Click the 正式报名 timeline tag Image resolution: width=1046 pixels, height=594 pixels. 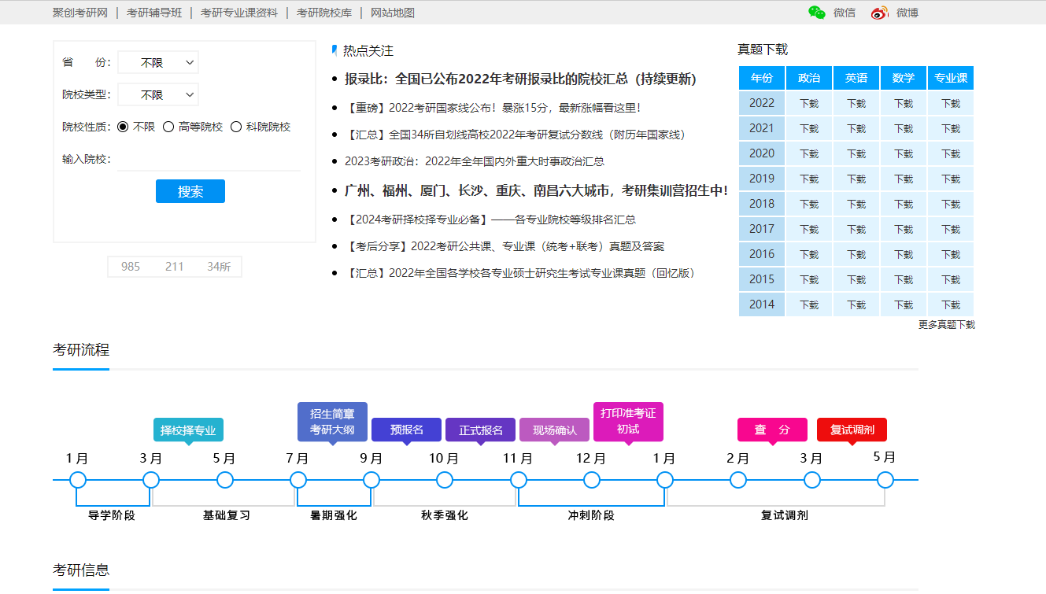tap(480, 430)
